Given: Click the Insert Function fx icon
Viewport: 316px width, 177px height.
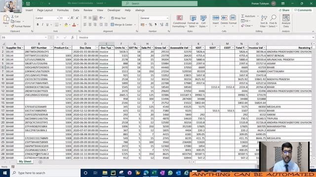Looking at the screenshot, I should click(x=73, y=37).
